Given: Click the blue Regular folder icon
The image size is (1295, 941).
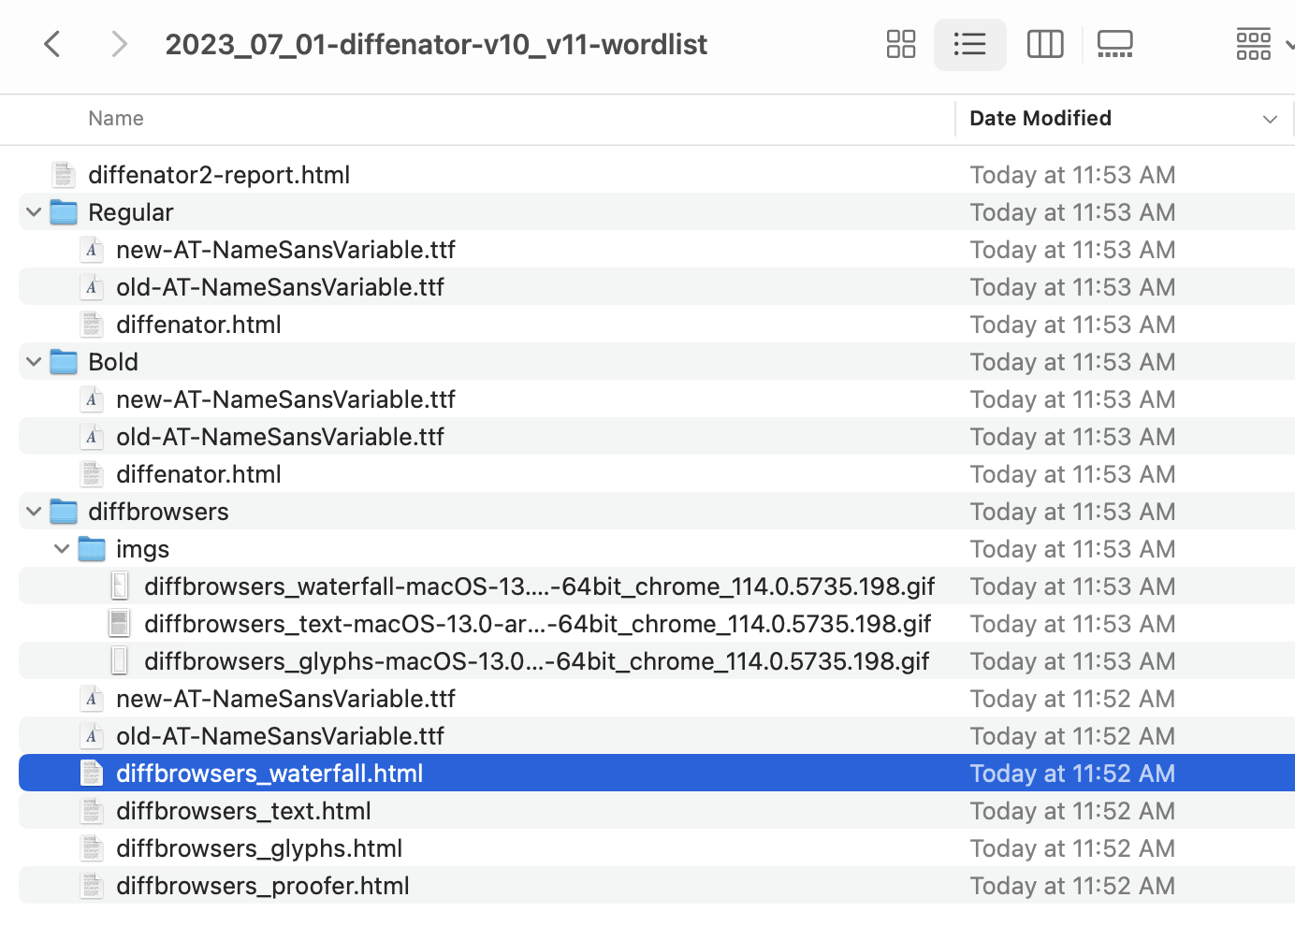Looking at the screenshot, I should coord(63,211).
